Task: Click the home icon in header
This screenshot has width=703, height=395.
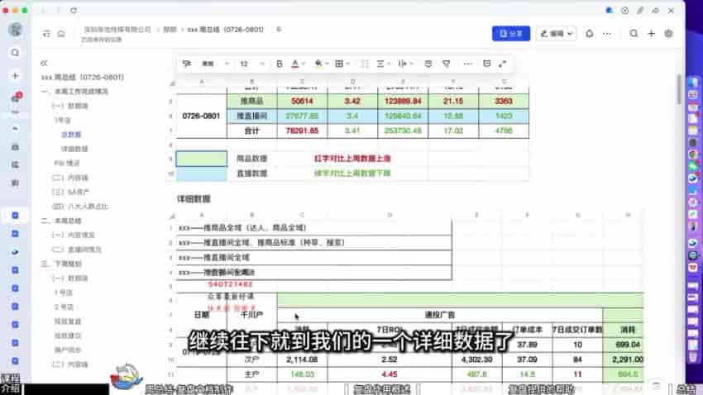Action: (x=61, y=34)
